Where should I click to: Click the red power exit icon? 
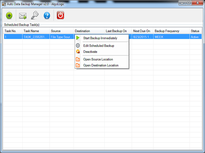(x=60, y=15)
